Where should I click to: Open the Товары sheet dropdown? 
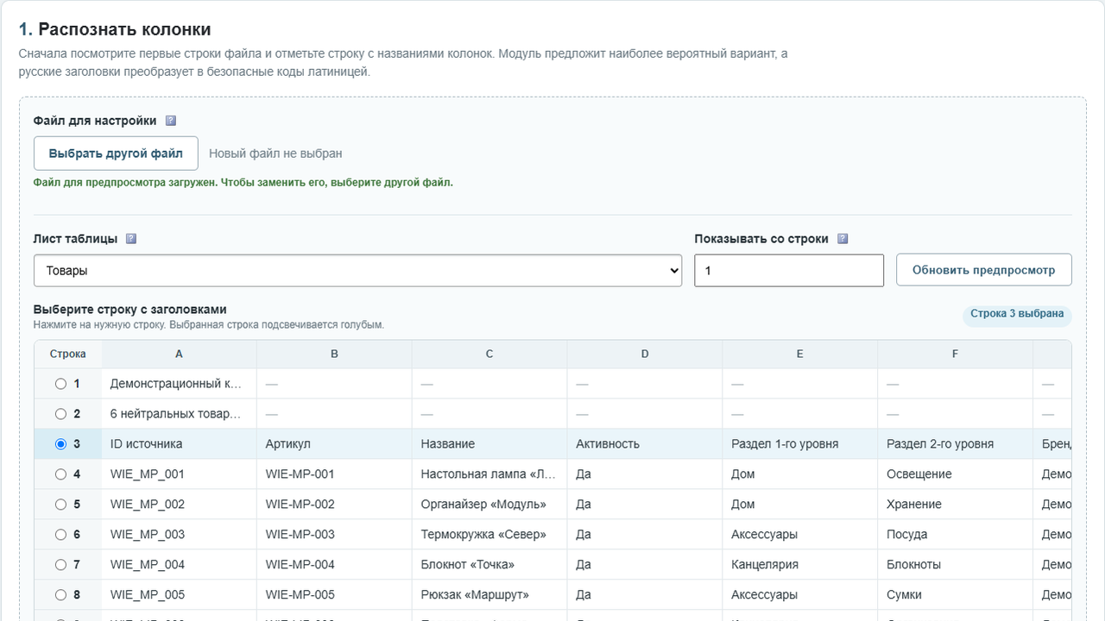click(357, 271)
